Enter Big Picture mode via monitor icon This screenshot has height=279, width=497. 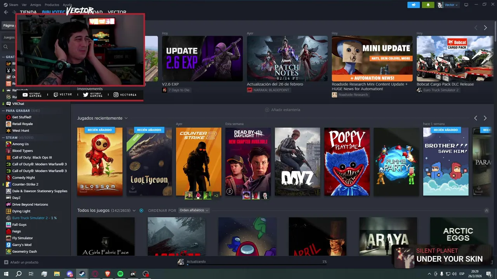click(x=466, y=5)
